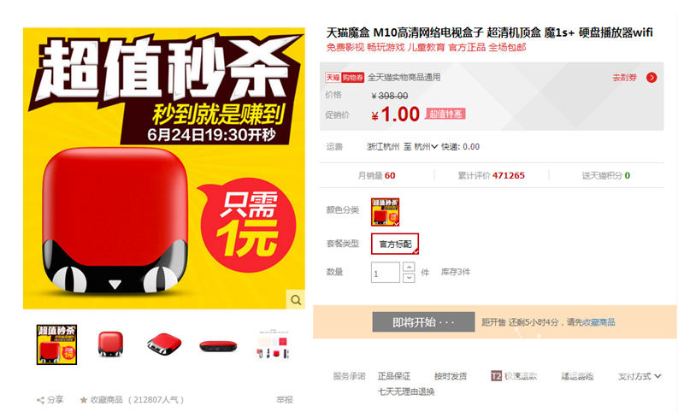Click the T2 极速退款 badge icon
This screenshot has height=412, width=684.
point(496,376)
